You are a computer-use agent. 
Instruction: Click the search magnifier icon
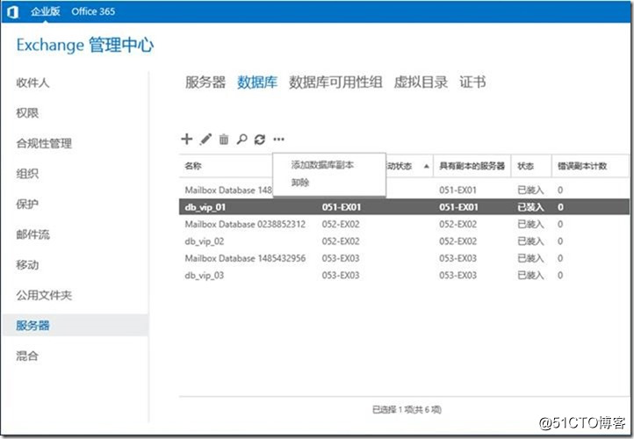241,139
